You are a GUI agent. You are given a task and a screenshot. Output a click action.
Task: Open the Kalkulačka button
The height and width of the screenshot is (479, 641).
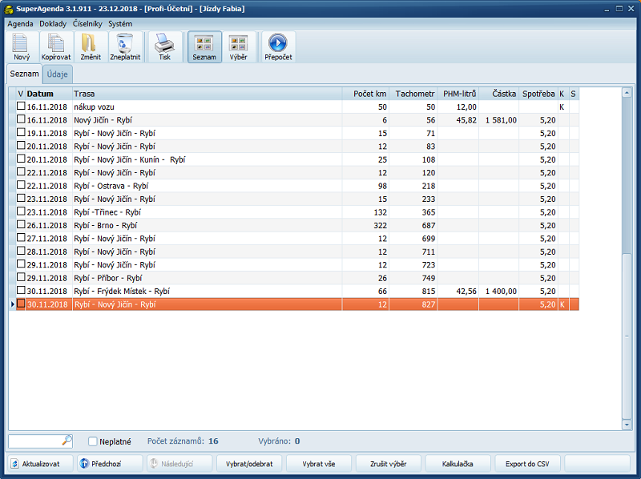coord(458,464)
